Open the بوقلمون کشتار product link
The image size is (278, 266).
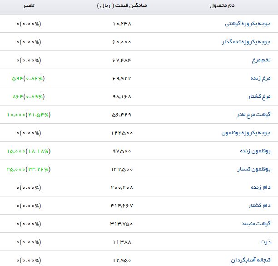254,169
